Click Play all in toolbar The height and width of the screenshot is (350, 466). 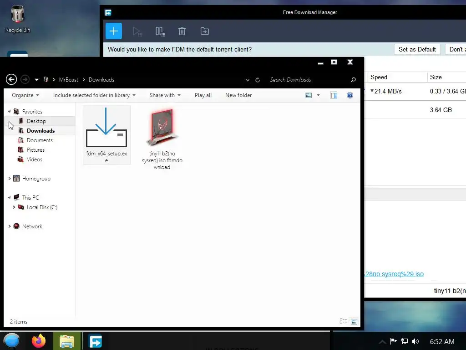203,95
